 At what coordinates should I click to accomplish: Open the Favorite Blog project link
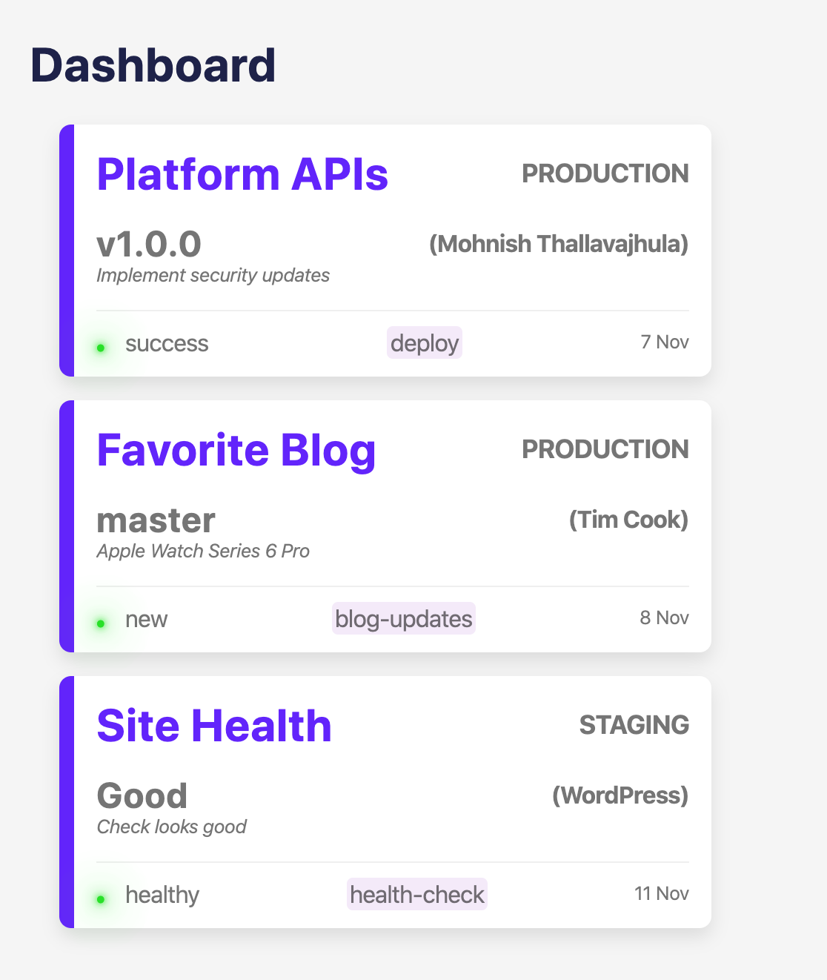tap(236, 450)
